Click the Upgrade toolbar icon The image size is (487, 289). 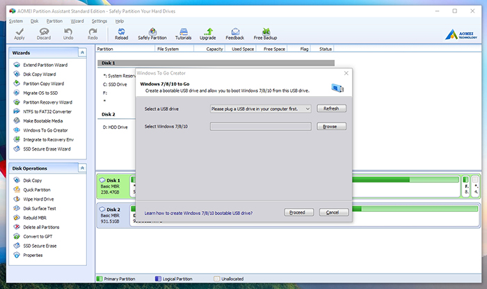[208, 34]
